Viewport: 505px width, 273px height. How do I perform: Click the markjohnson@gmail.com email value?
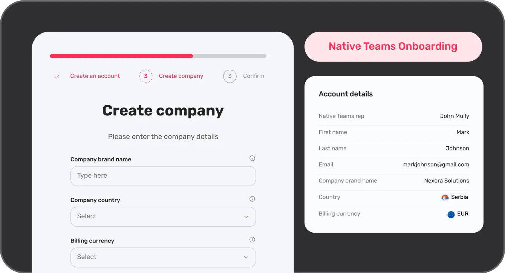pyautogui.click(x=436, y=164)
